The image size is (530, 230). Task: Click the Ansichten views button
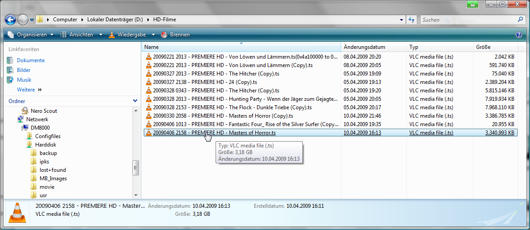click(x=77, y=34)
